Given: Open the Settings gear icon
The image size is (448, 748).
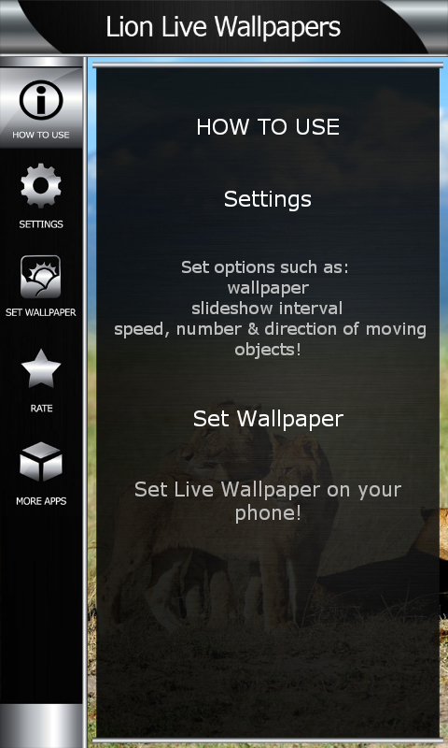Looking at the screenshot, I should coord(41,185).
